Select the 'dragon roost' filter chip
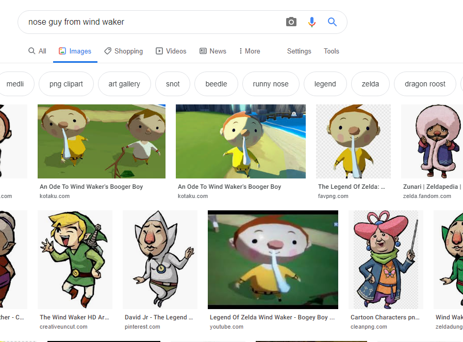Screen dimensions: 463x342 pos(425,84)
